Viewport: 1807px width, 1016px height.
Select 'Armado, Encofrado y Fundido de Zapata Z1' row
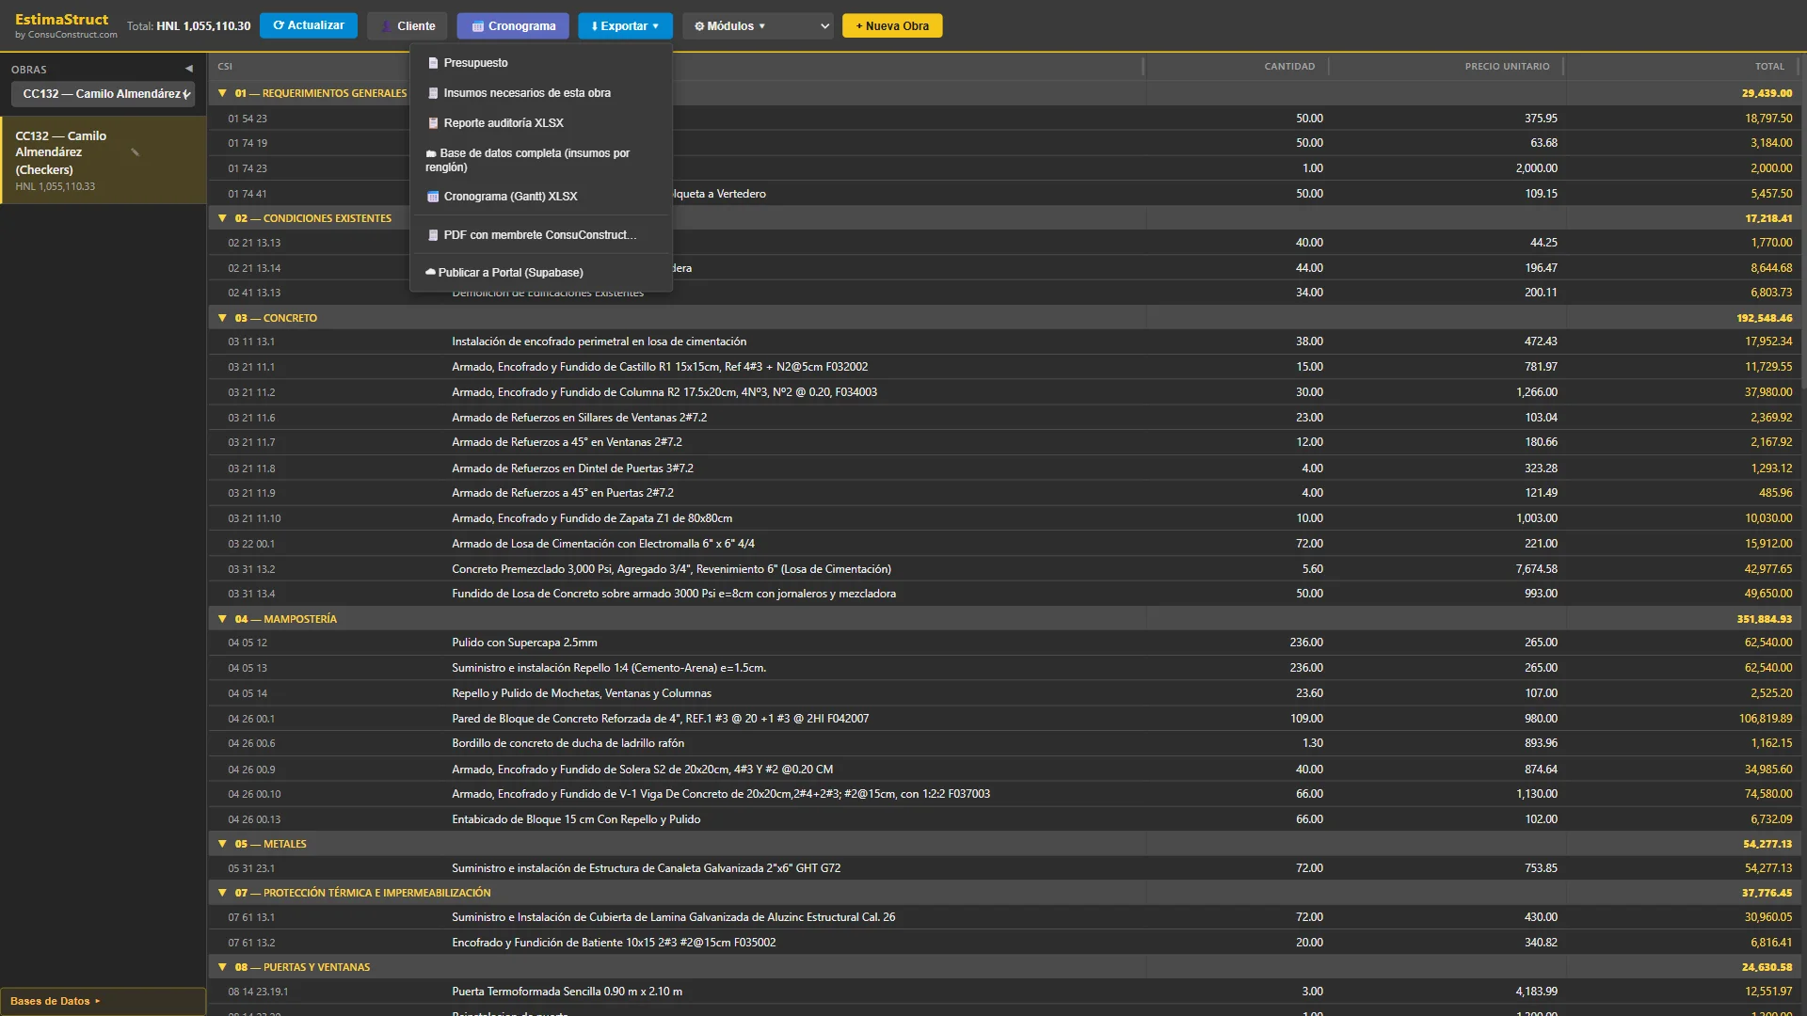click(x=1003, y=518)
